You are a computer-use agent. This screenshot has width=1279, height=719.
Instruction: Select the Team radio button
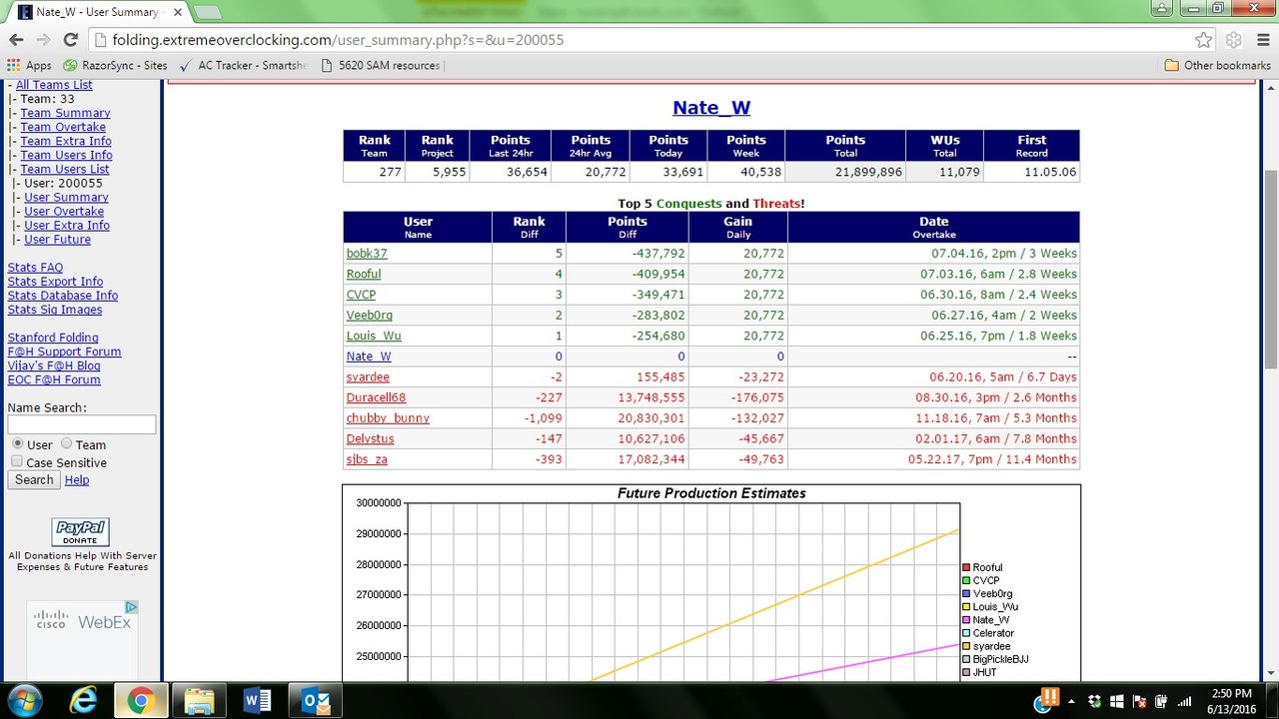point(67,443)
